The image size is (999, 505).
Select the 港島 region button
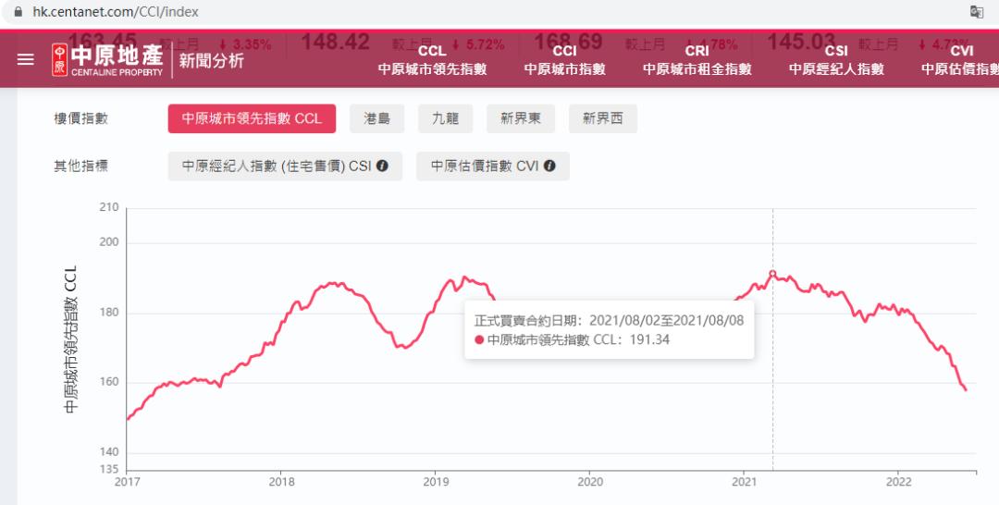tap(376, 118)
